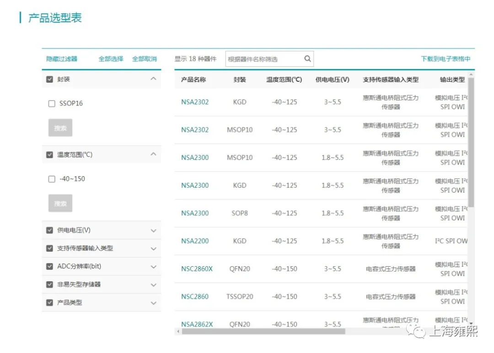
Task: Collapse the 温度范围 filter section
Action: click(153, 154)
